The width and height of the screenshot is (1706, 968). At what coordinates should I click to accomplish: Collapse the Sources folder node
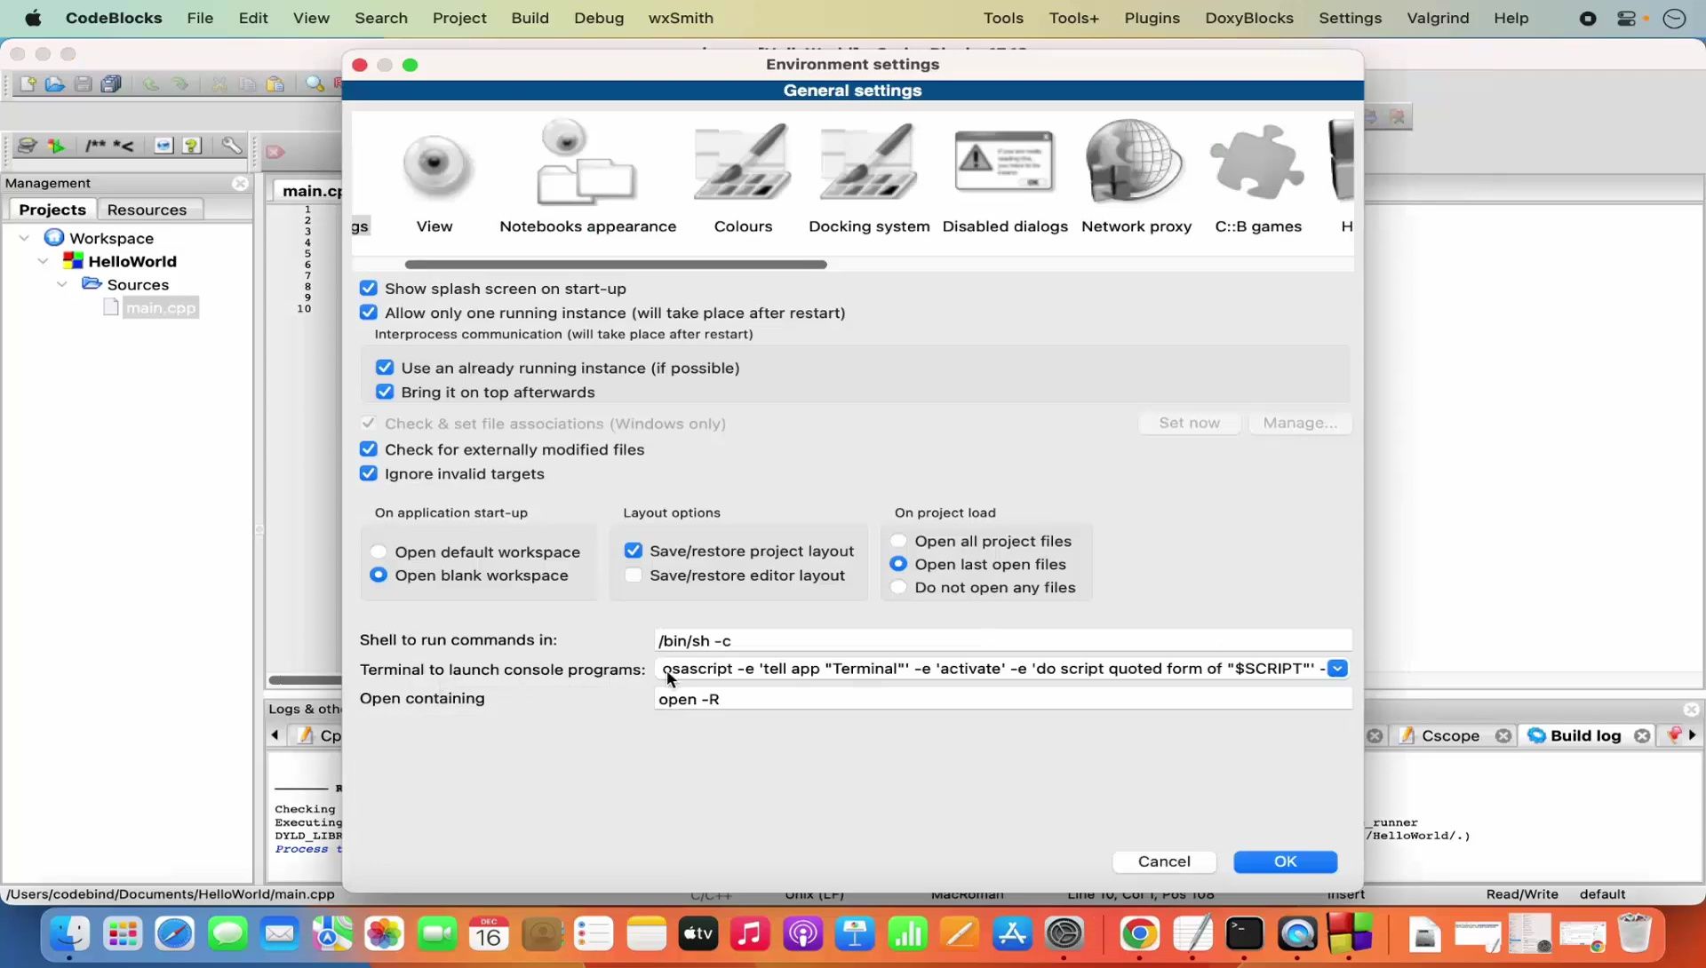[62, 284]
